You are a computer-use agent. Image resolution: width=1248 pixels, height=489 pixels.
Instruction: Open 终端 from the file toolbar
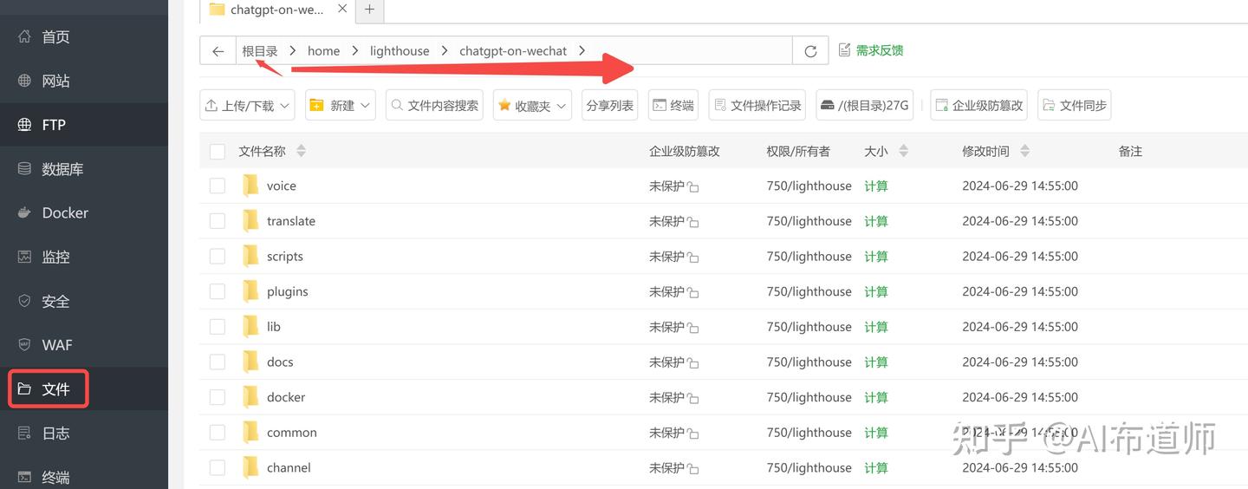[x=673, y=105]
